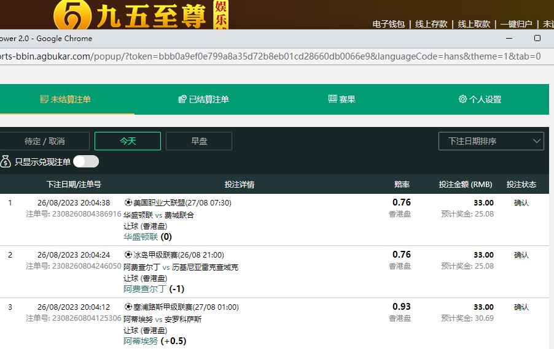Select the 今天 filter button
The width and height of the screenshot is (554, 349).
pyautogui.click(x=128, y=141)
